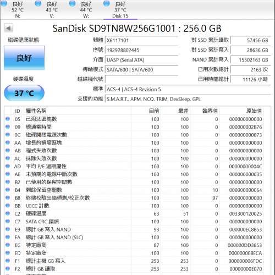The image size is (275, 275).
Task: Select the 已淘汰區塊數 attribute row
Action: tap(134, 119)
